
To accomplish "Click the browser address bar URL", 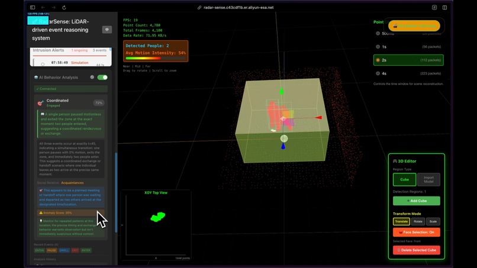I will (238, 8).
